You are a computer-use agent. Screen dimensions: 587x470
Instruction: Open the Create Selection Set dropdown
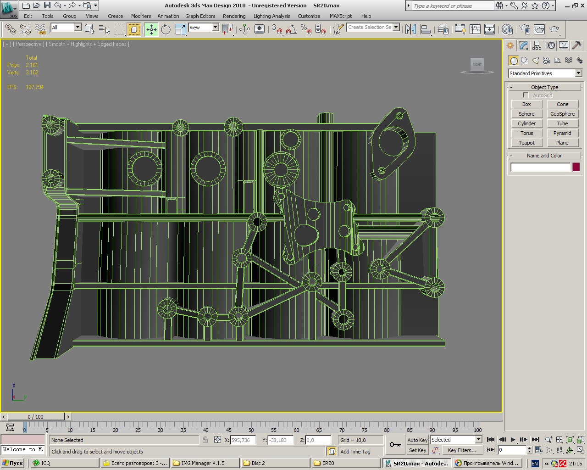tap(396, 27)
